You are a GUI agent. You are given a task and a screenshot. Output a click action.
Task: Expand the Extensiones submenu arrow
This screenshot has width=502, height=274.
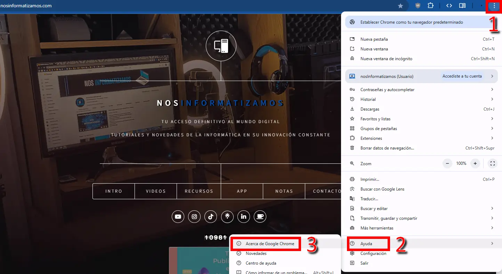(x=492, y=138)
